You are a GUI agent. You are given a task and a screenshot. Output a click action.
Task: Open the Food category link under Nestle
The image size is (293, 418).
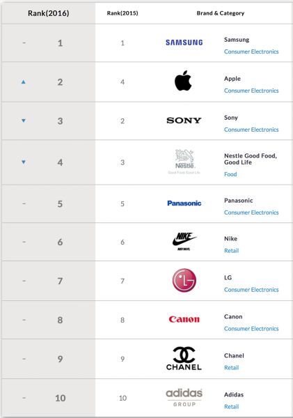pyautogui.click(x=230, y=174)
